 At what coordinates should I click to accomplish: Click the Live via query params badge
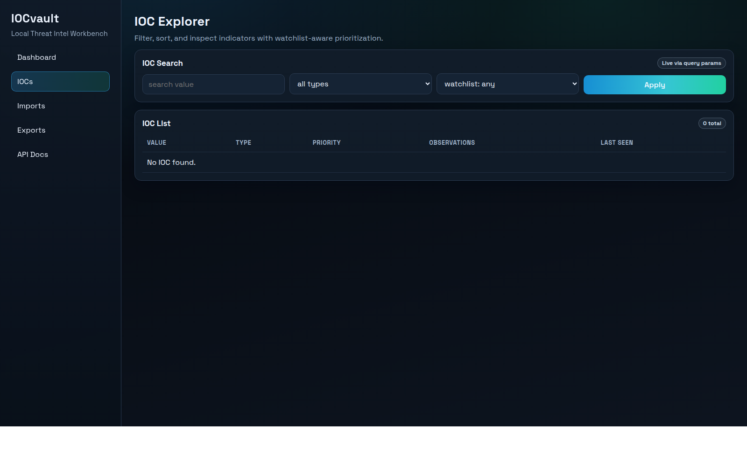coord(691,63)
